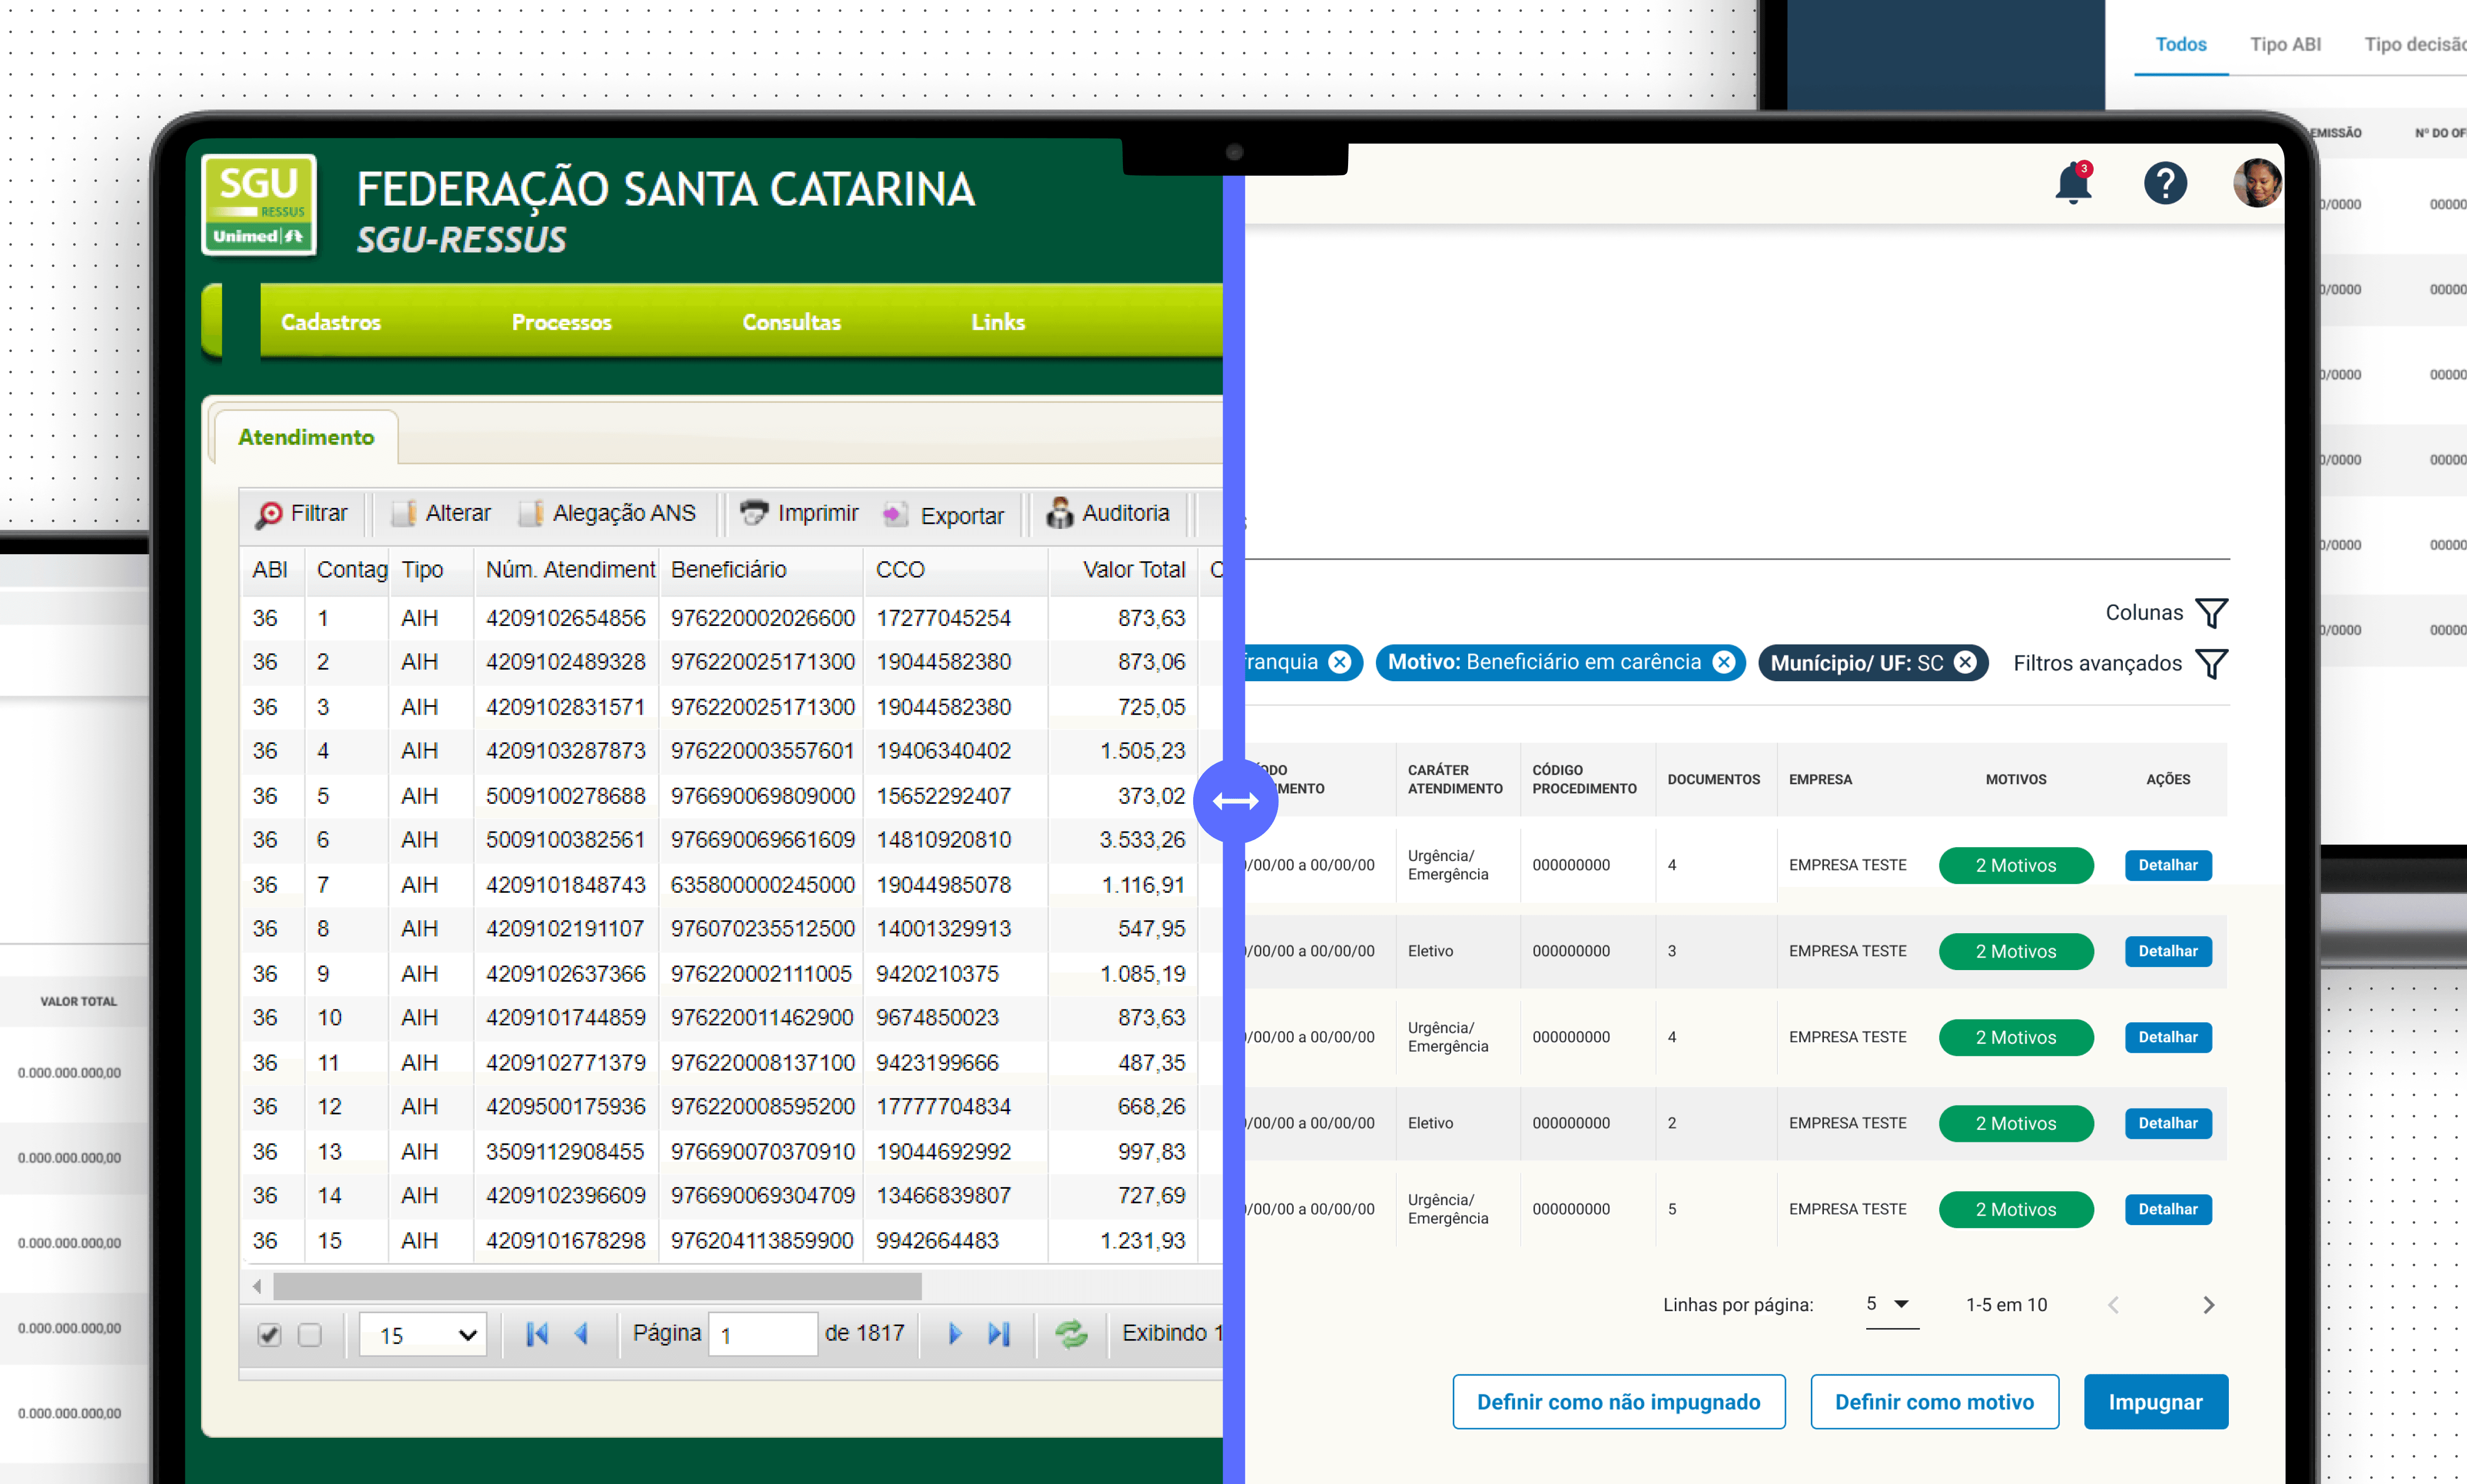The width and height of the screenshot is (2467, 1484).
Task: Expand Linhas por página dropdown
Action: point(1891,1304)
